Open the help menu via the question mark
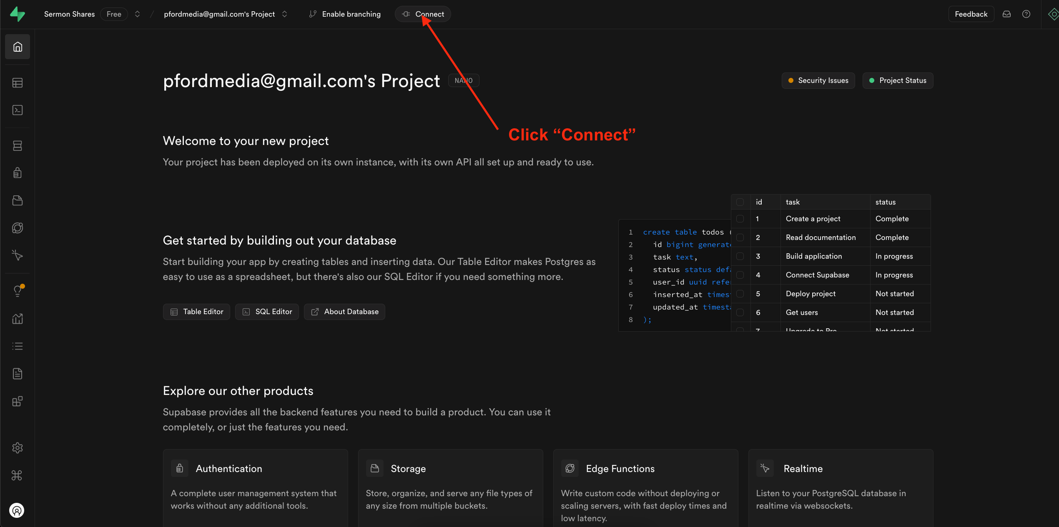The width and height of the screenshot is (1059, 527). [1026, 14]
